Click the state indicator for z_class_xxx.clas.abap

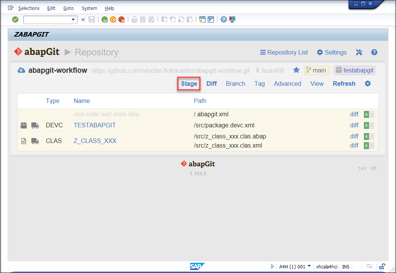[369, 136]
